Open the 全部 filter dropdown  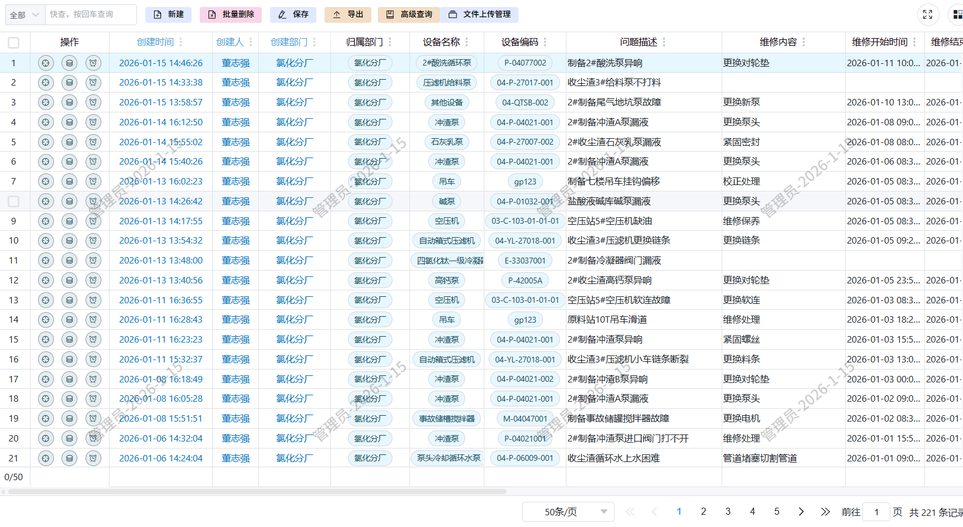(25, 15)
